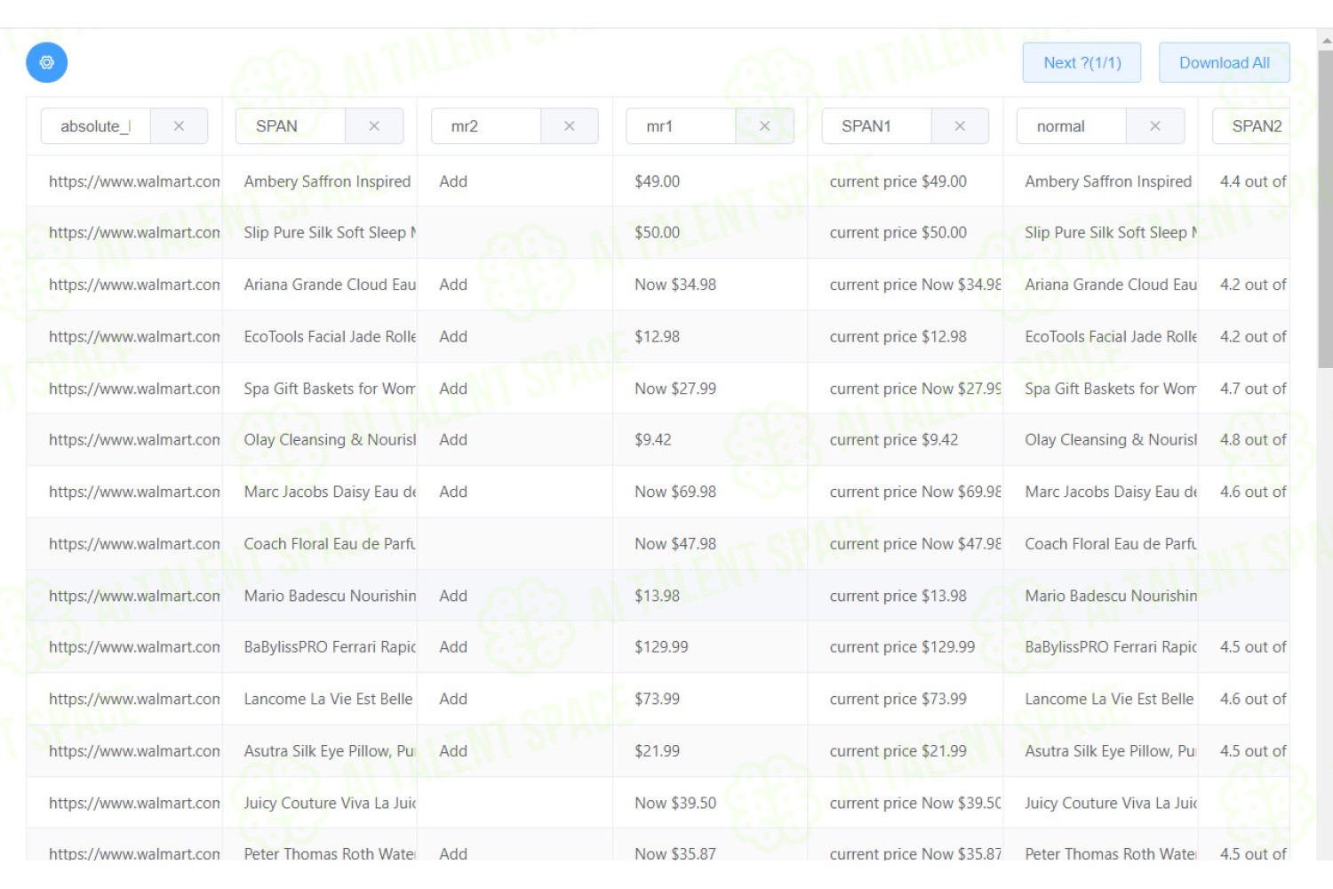Click the $12.98 mr1 price cell
This screenshot has width=1333, height=889.
(x=710, y=337)
